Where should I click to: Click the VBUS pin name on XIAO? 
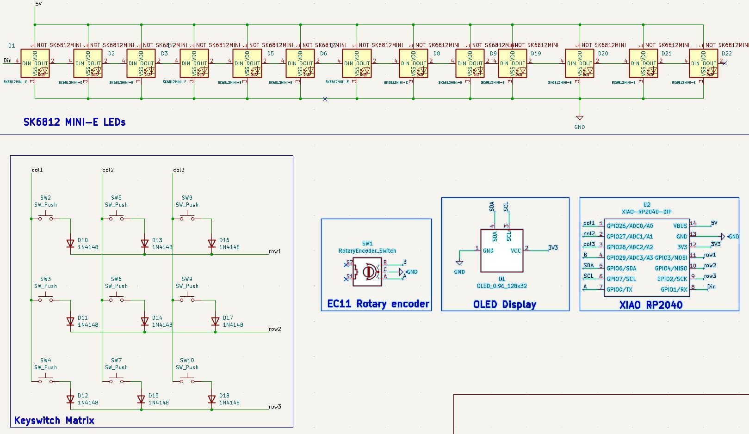tap(680, 226)
